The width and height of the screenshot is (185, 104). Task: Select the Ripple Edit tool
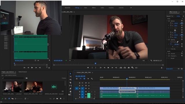(71, 80)
